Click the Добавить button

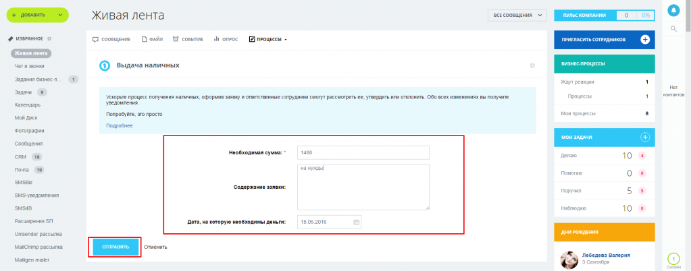tap(37, 15)
